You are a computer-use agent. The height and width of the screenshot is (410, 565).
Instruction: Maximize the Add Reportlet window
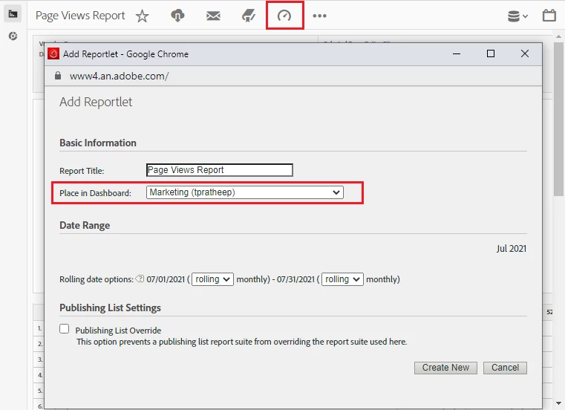[x=491, y=53]
